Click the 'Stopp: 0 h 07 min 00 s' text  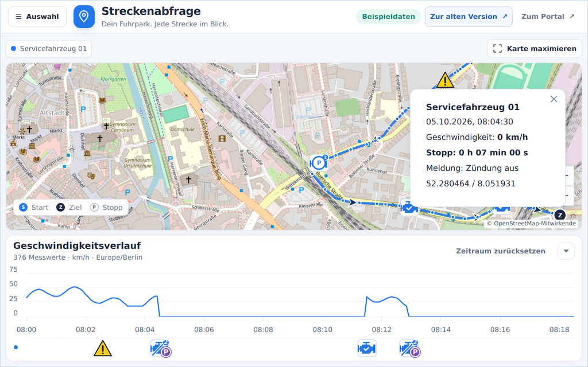(x=477, y=153)
